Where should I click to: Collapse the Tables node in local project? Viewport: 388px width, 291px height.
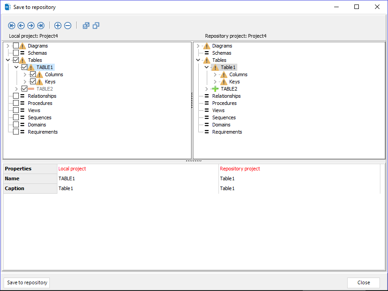pos(8,60)
